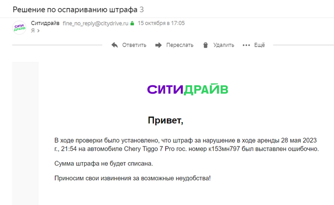334x205 pixels.
Task: Click the reply arrow icon
Action: click(115, 45)
